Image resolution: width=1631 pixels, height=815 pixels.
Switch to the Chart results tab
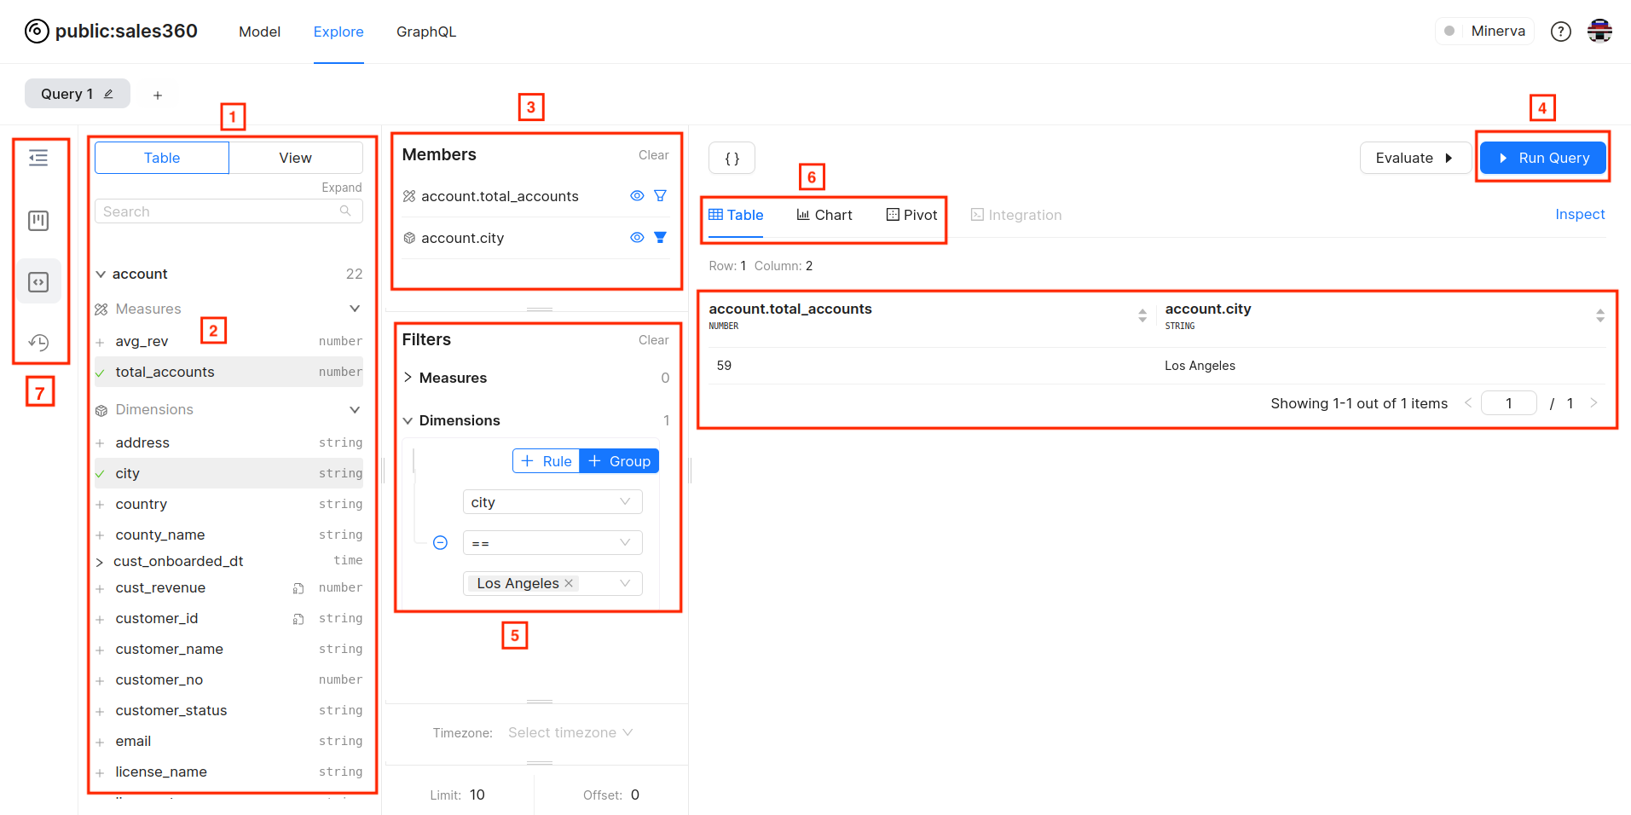[x=824, y=215]
